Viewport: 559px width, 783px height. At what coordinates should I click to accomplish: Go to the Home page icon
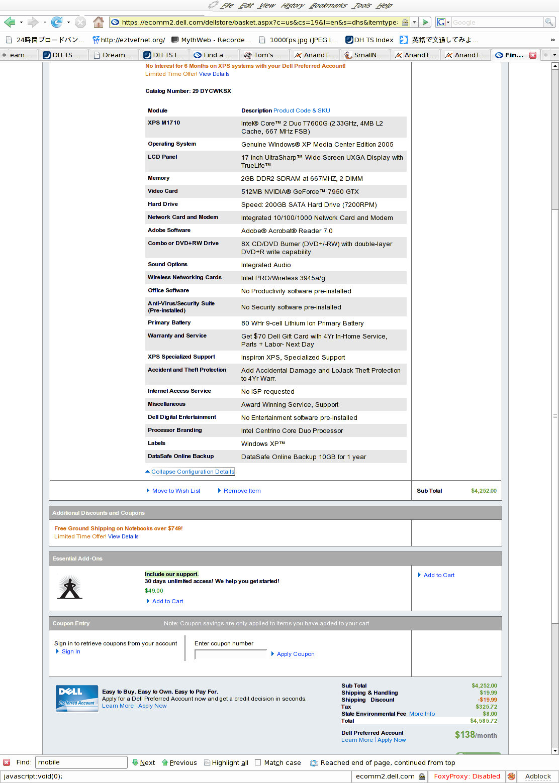click(99, 22)
